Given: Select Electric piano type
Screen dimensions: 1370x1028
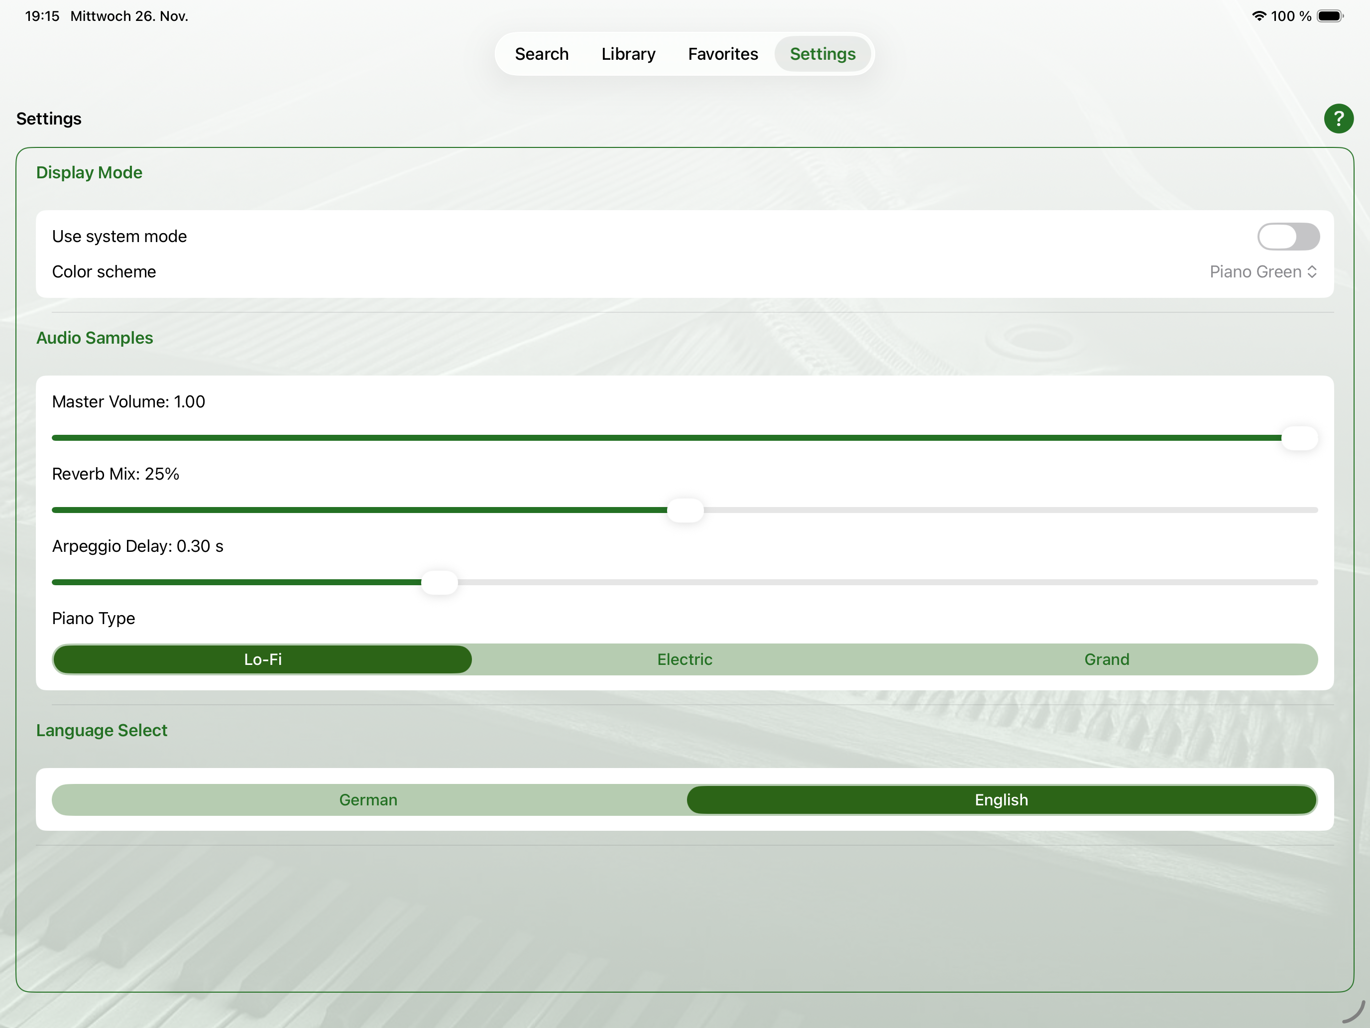Looking at the screenshot, I should [685, 659].
